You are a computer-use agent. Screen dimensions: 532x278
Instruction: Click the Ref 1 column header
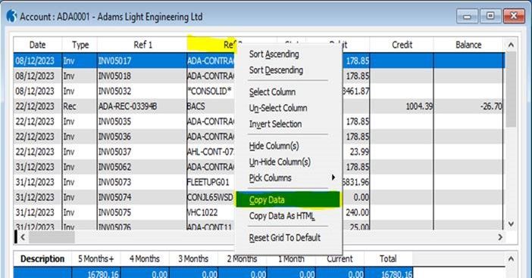(x=142, y=45)
